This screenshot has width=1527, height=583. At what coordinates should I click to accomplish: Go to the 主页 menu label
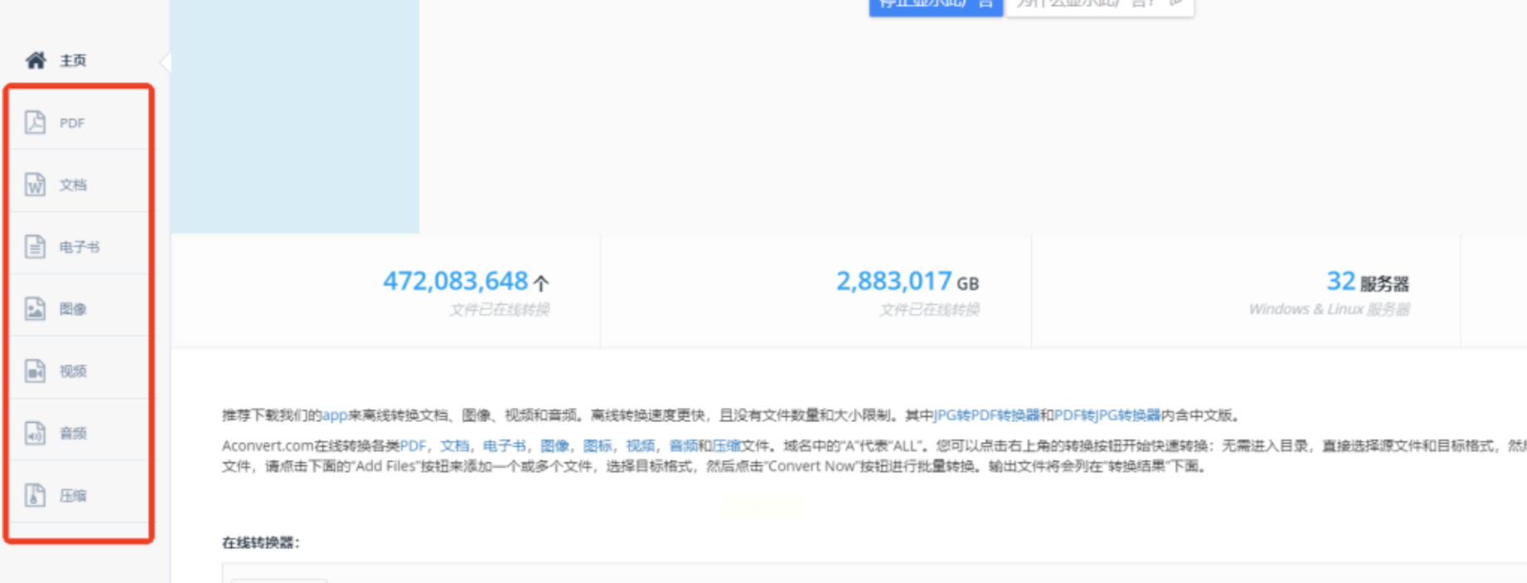(x=73, y=60)
